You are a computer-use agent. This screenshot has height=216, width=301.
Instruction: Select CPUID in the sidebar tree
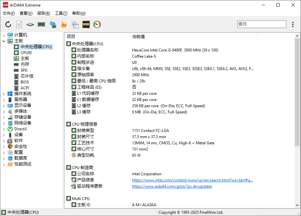pos(26,53)
